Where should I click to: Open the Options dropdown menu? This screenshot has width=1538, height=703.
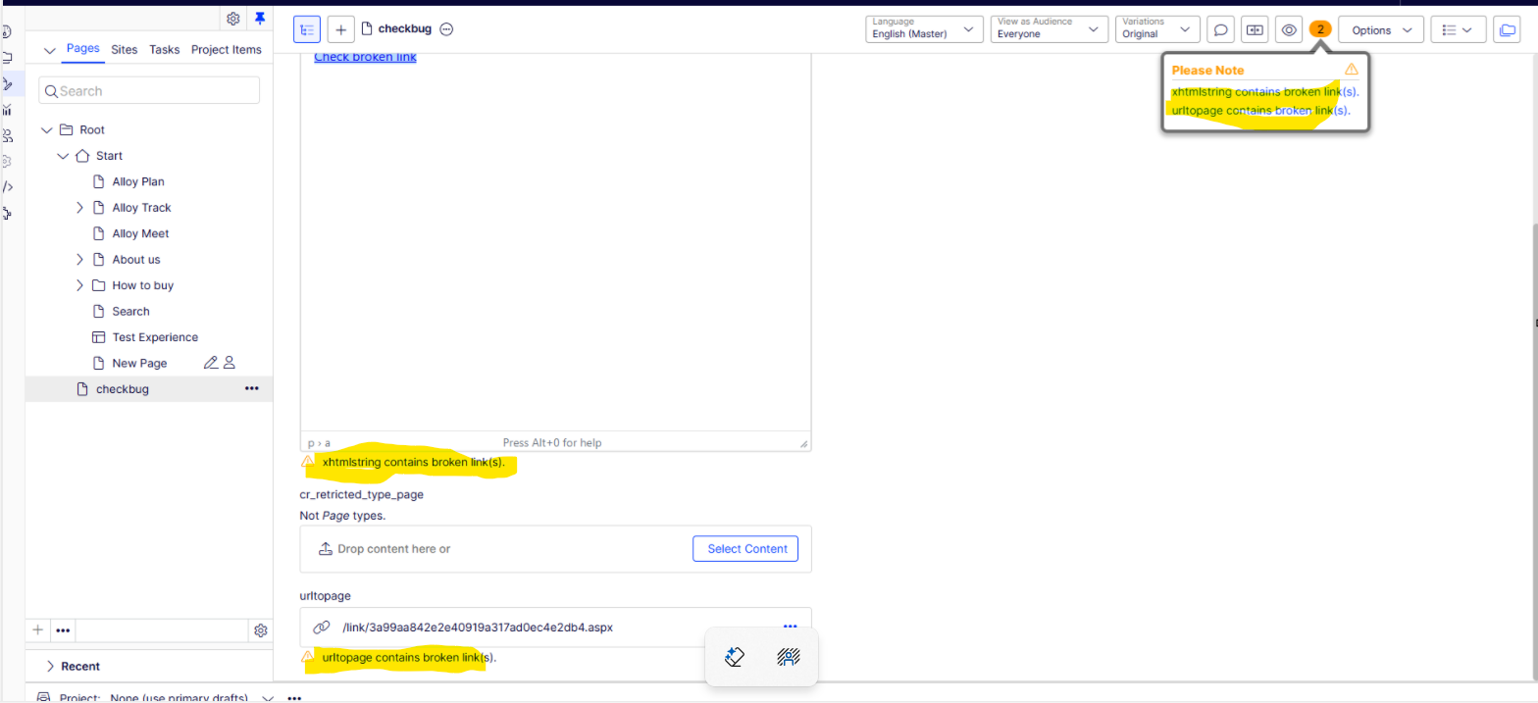coord(1381,30)
